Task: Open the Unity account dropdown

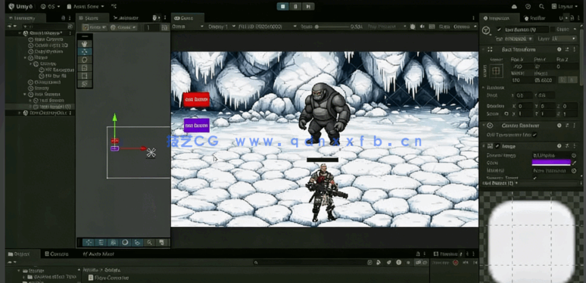Action: pyautogui.click(x=50, y=6)
